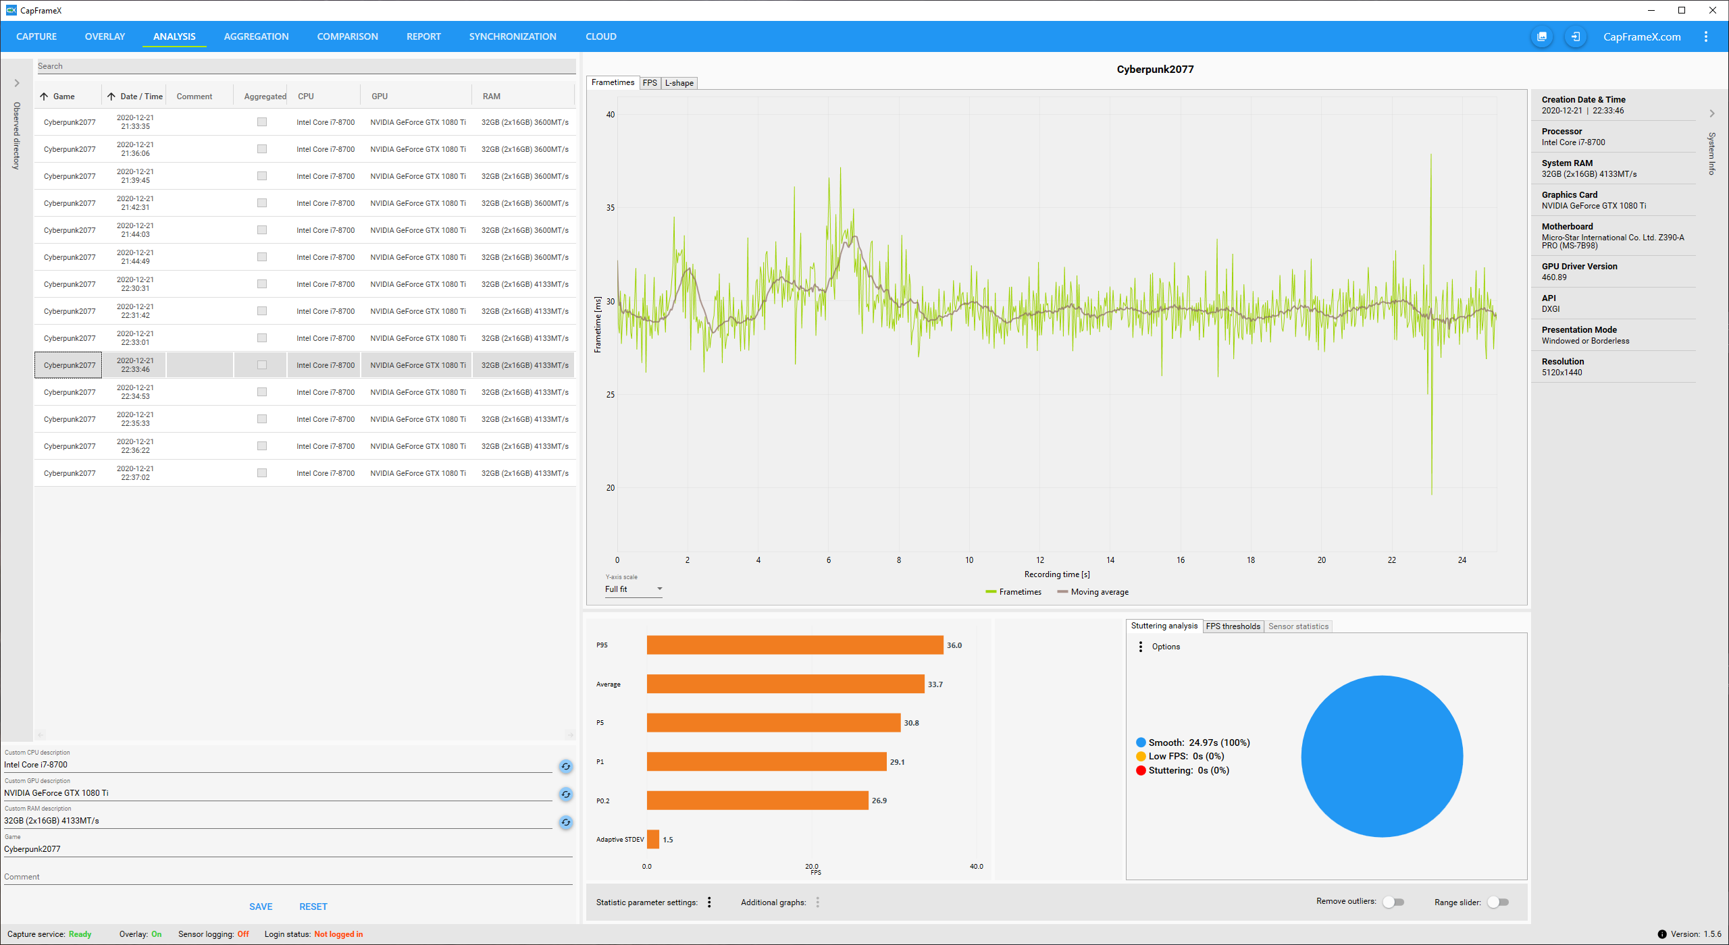Open statistic parameter settings dots menu

[x=709, y=902]
